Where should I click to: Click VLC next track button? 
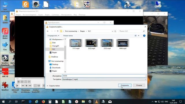tap(30, 86)
